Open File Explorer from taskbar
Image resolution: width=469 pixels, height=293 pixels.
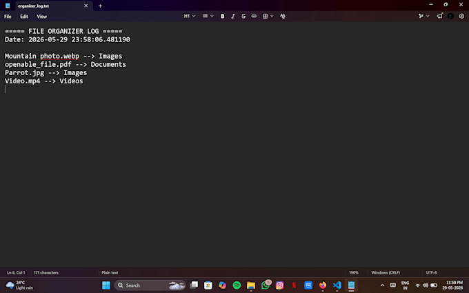tap(251, 285)
